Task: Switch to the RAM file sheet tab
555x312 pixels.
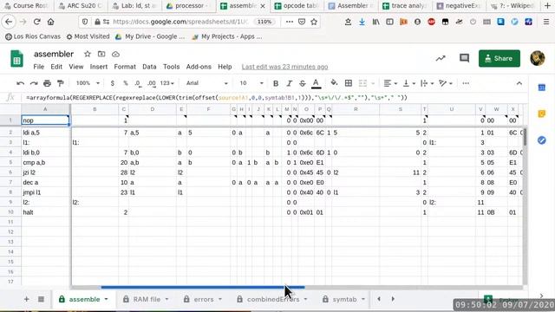Action: pyautogui.click(x=146, y=299)
